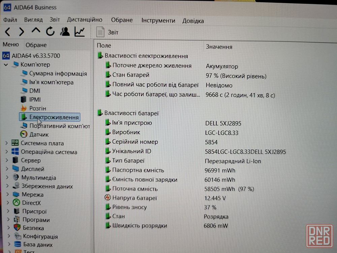Image resolution: width=337 pixels, height=253 pixels.
Task: Select the Датчик gauge icon
Action: (x=24, y=134)
